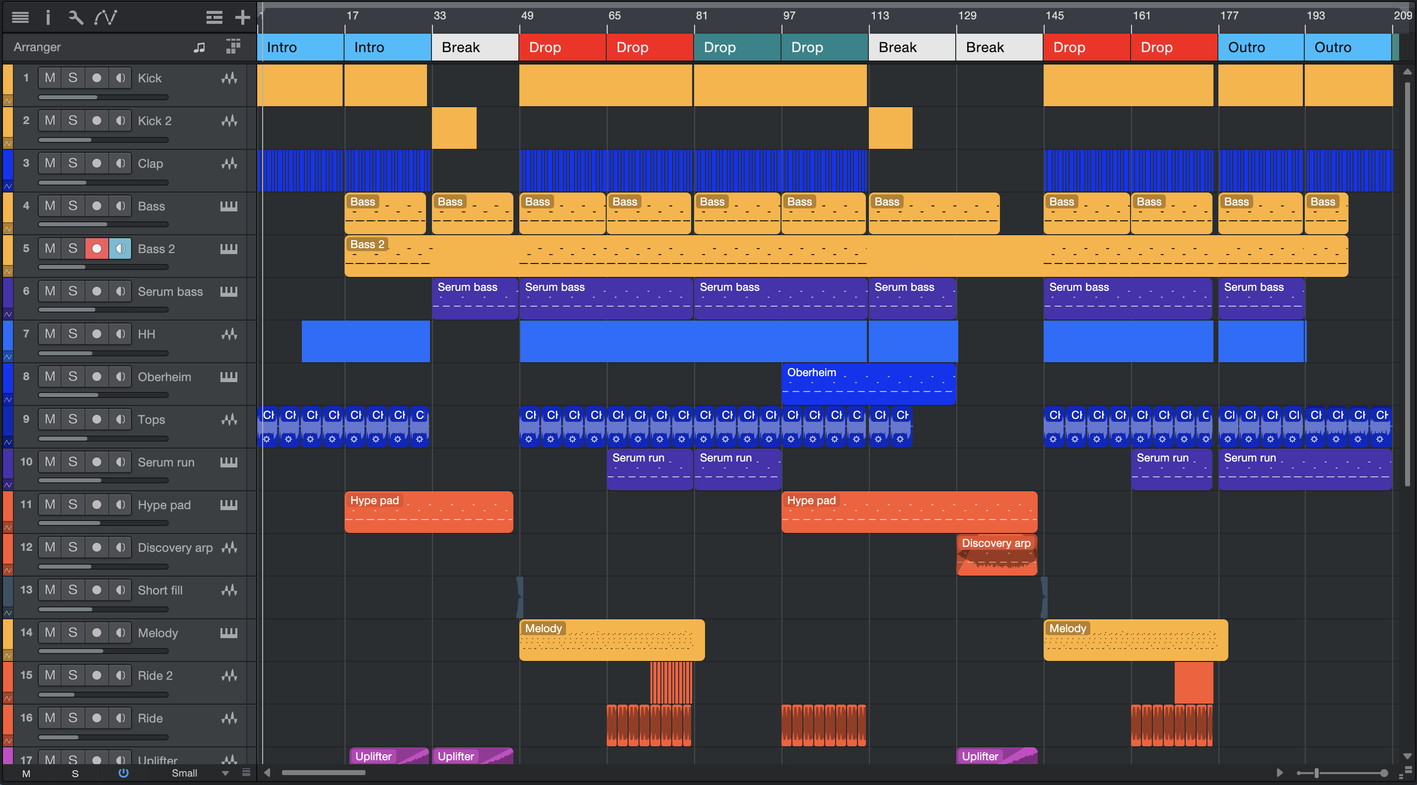Show automation curve icon
The width and height of the screenshot is (1417, 785).
click(x=106, y=17)
